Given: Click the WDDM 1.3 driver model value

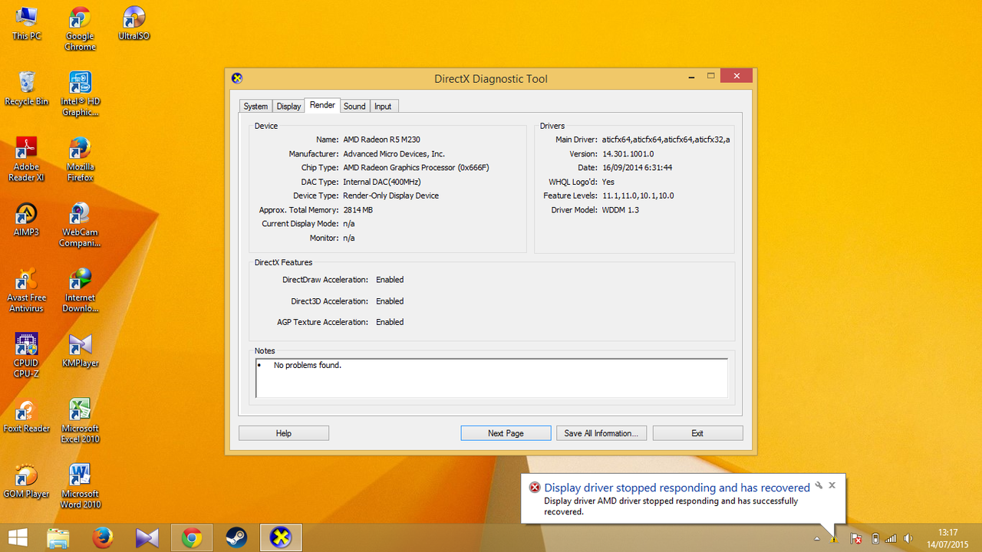Looking at the screenshot, I should tap(620, 209).
